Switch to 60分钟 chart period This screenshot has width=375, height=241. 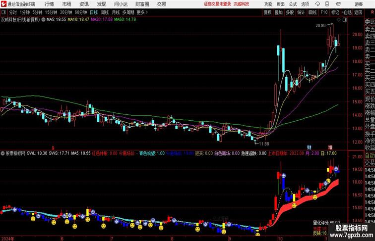tap(81, 12)
